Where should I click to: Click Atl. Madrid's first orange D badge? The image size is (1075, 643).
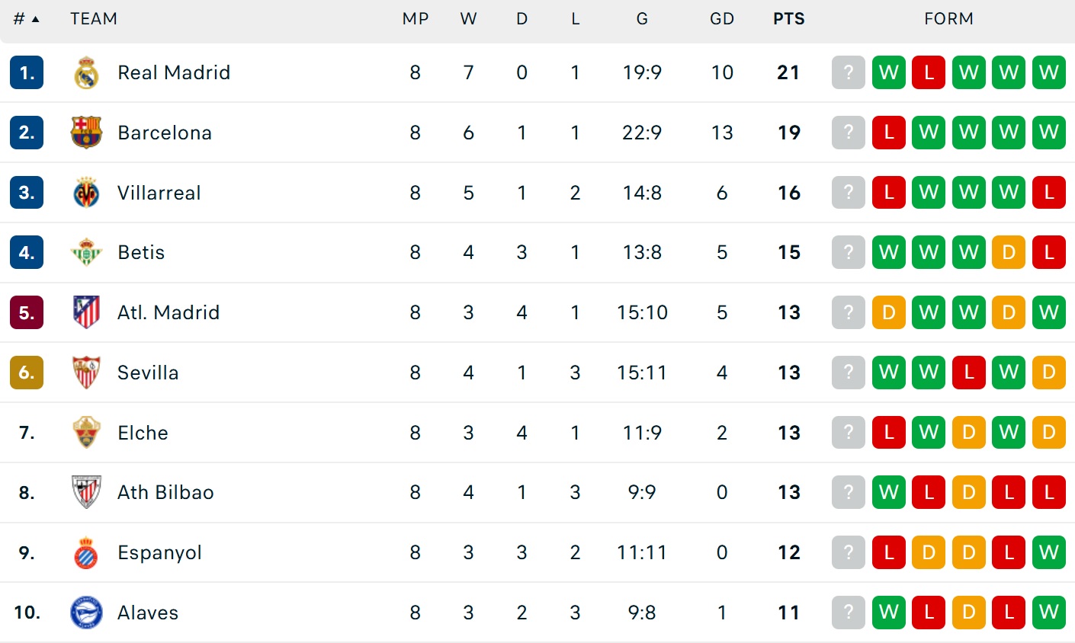pyautogui.click(x=889, y=312)
